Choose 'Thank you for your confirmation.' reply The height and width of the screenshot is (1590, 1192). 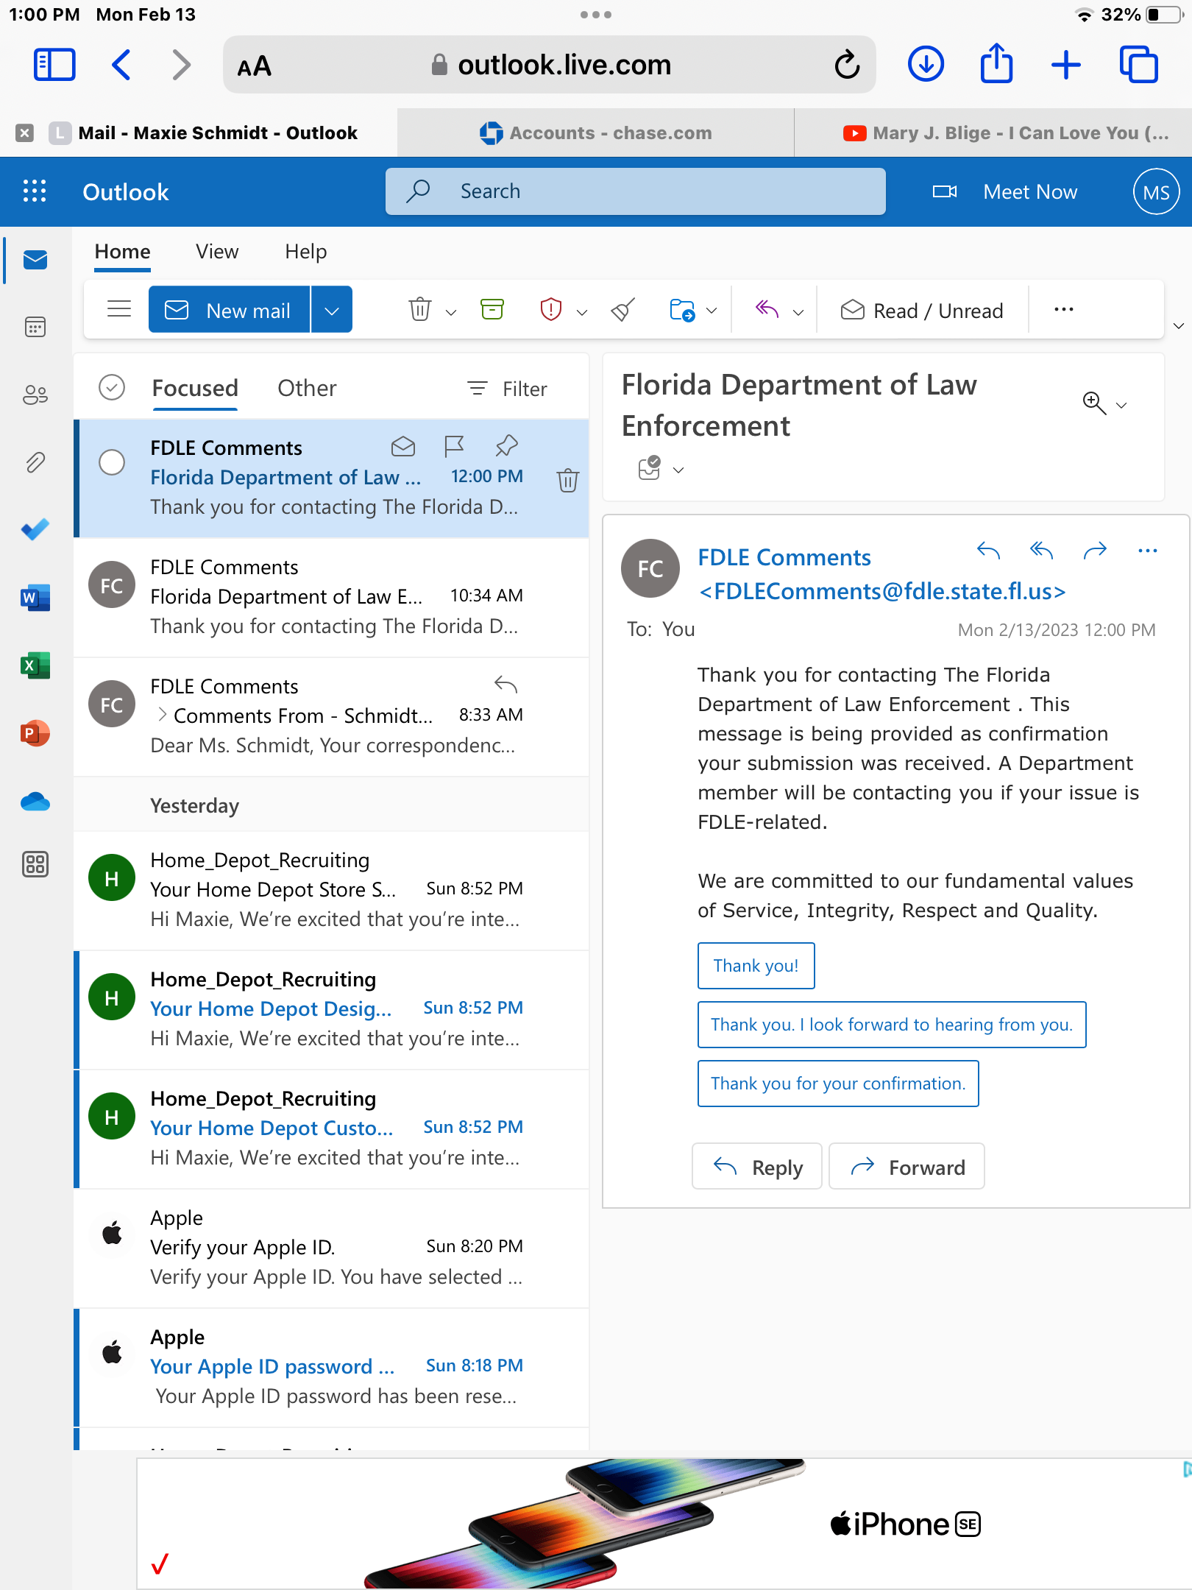tap(837, 1084)
